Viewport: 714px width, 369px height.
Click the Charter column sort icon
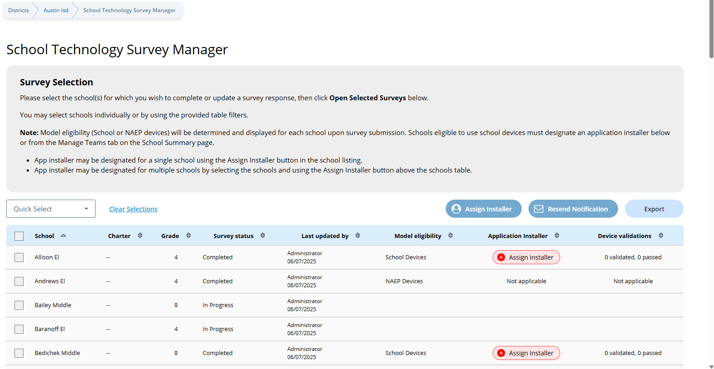point(140,236)
